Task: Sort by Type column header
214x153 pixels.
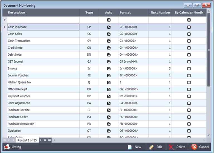Action: click(x=89, y=13)
